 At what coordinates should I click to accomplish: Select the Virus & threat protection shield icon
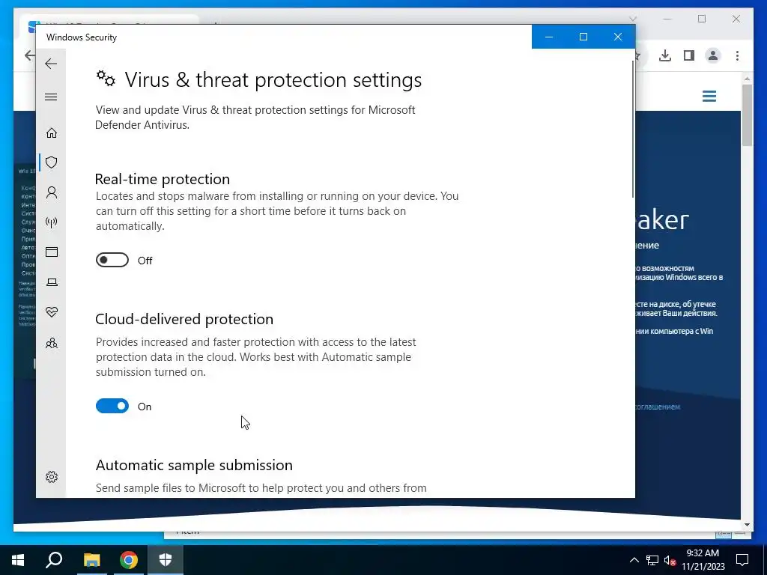pyautogui.click(x=52, y=162)
